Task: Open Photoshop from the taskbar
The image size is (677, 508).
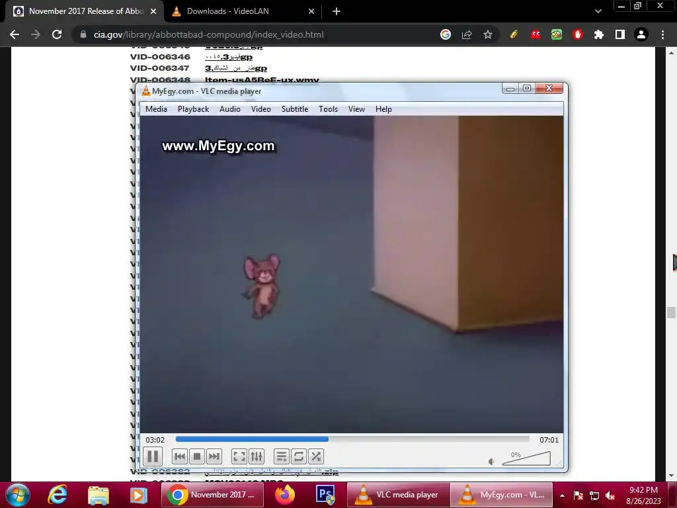Action: [x=325, y=495]
